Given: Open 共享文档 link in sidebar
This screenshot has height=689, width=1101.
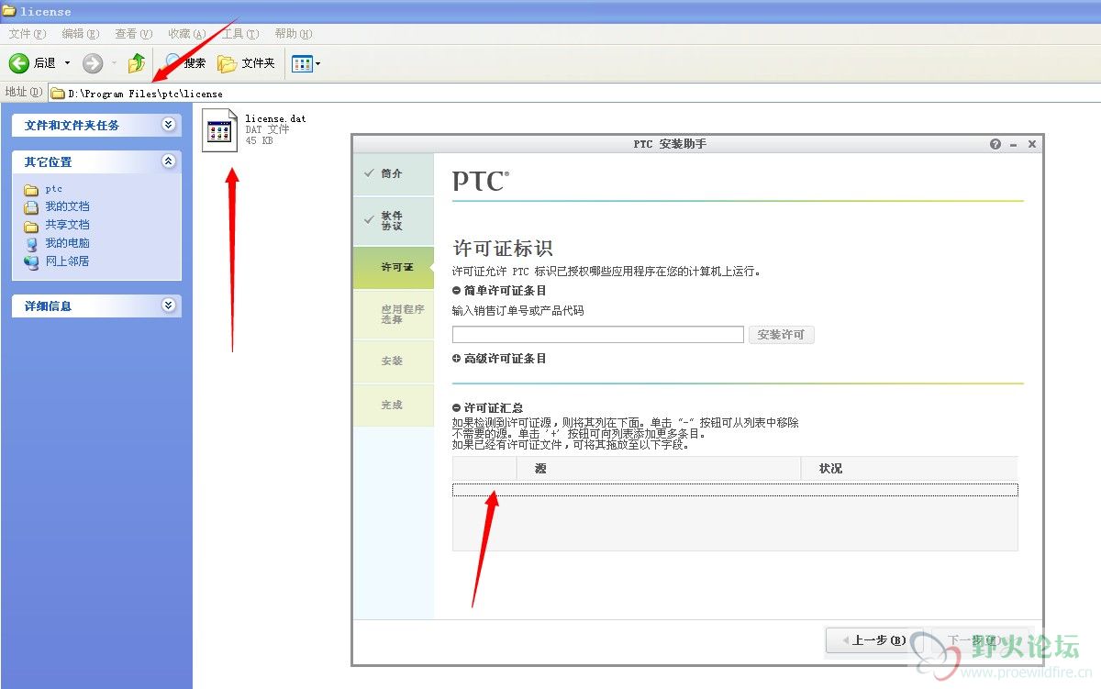Looking at the screenshot, I should tap(68, 225).
